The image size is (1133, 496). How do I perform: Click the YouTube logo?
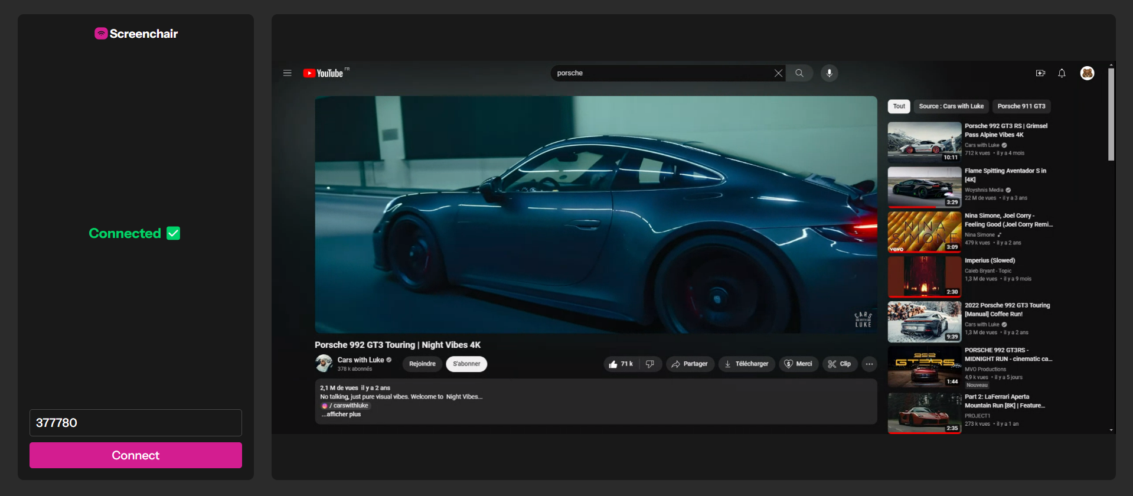pyautogui.click(x=324, y=73)
